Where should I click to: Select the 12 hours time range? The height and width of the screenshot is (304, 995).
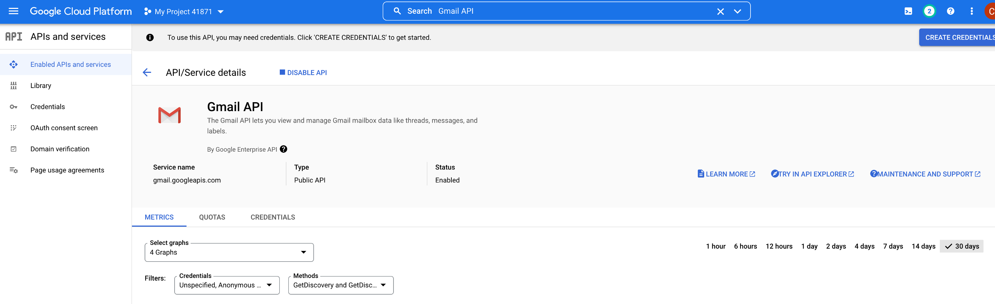point(779,246)
